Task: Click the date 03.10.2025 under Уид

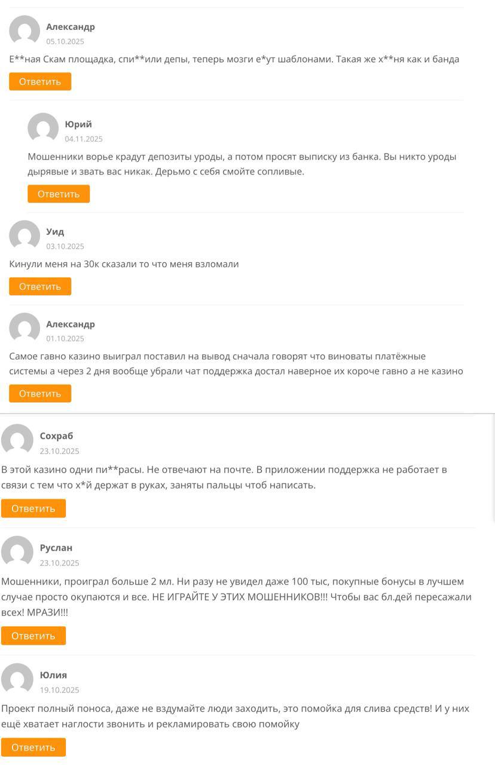Action: click(65, 246)
